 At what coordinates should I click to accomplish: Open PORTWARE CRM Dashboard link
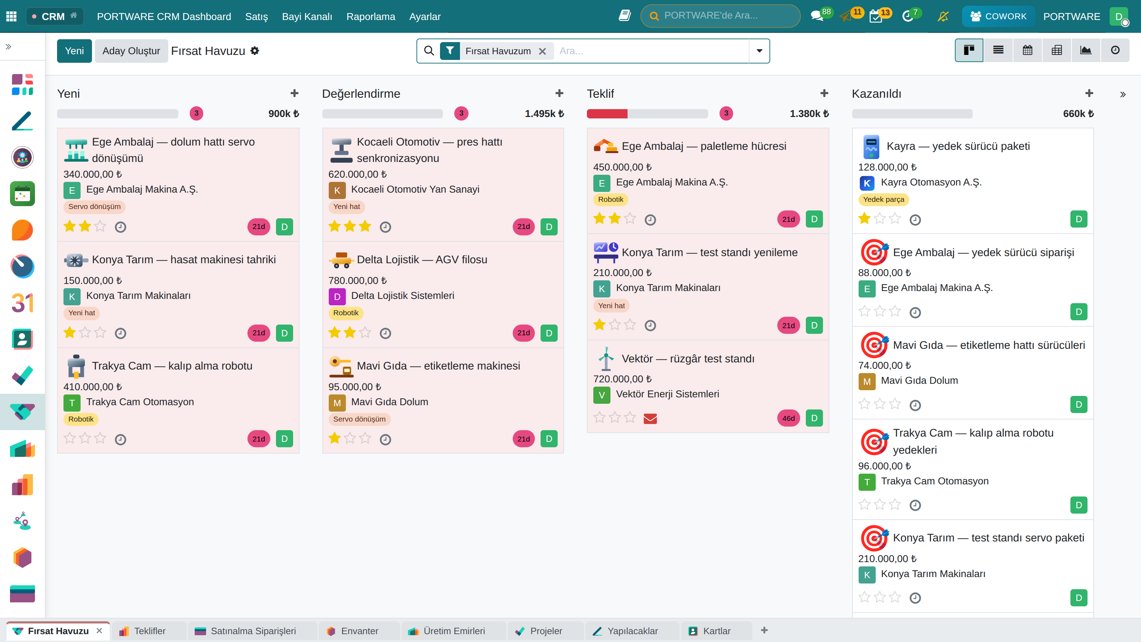click(164, 16)
